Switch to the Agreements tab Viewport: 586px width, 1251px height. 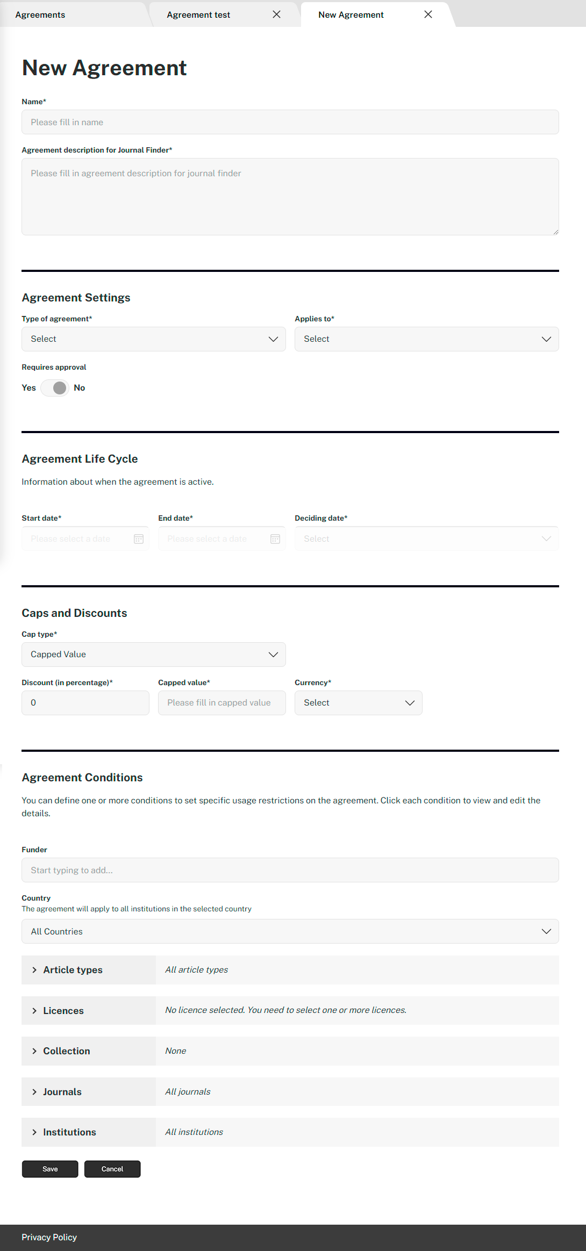pyautogui.click(x=40, y=15)
